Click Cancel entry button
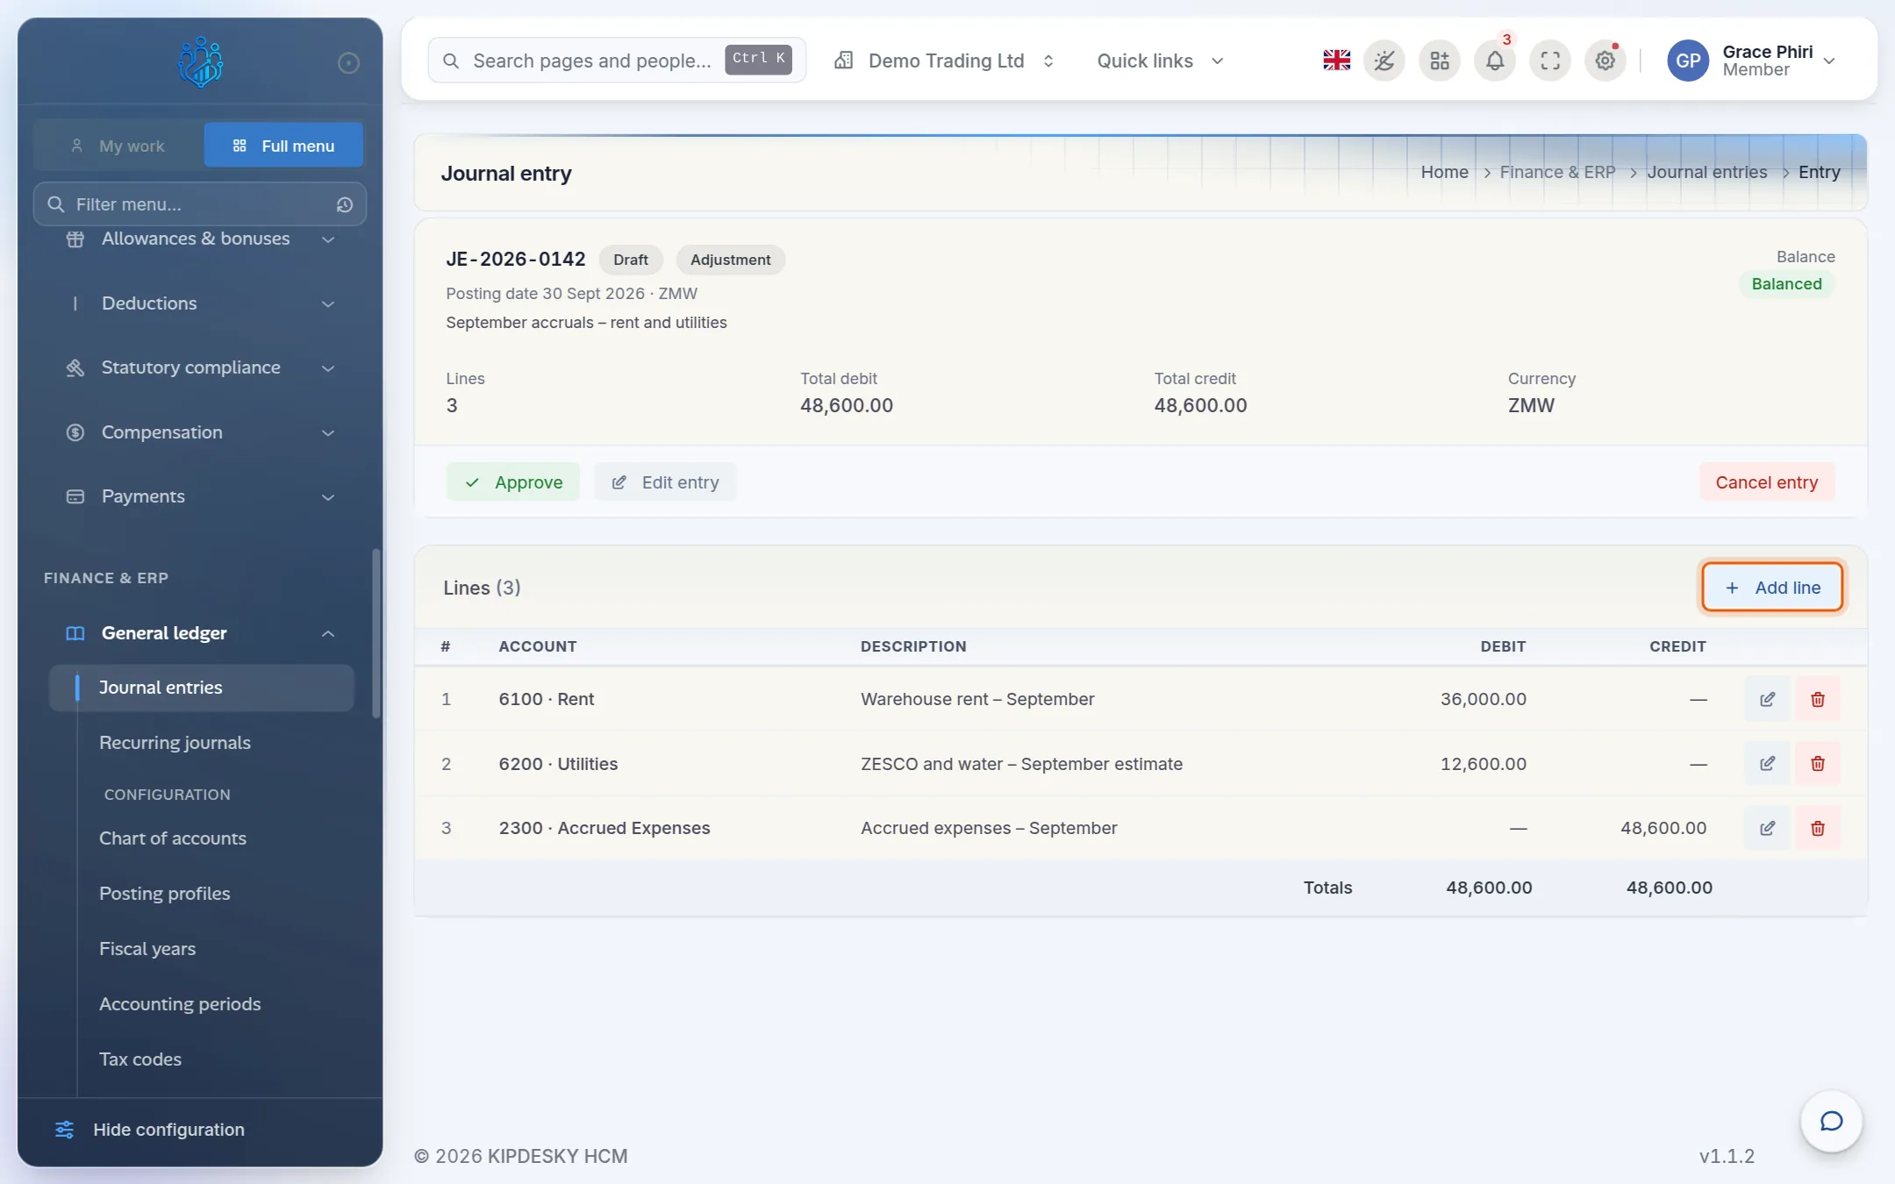Image resolution: width=1895 pixels, height=1184 pixels. tap(1766, 482)
